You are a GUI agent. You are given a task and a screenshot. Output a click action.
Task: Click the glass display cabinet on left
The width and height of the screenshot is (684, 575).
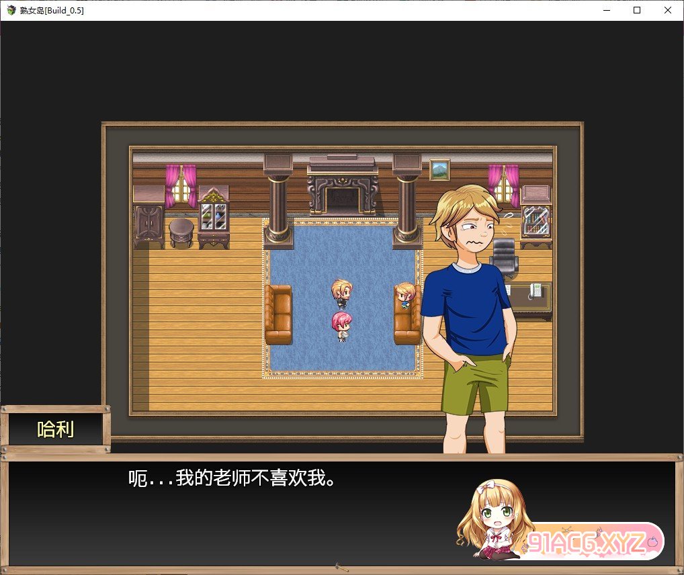point(214,218)
